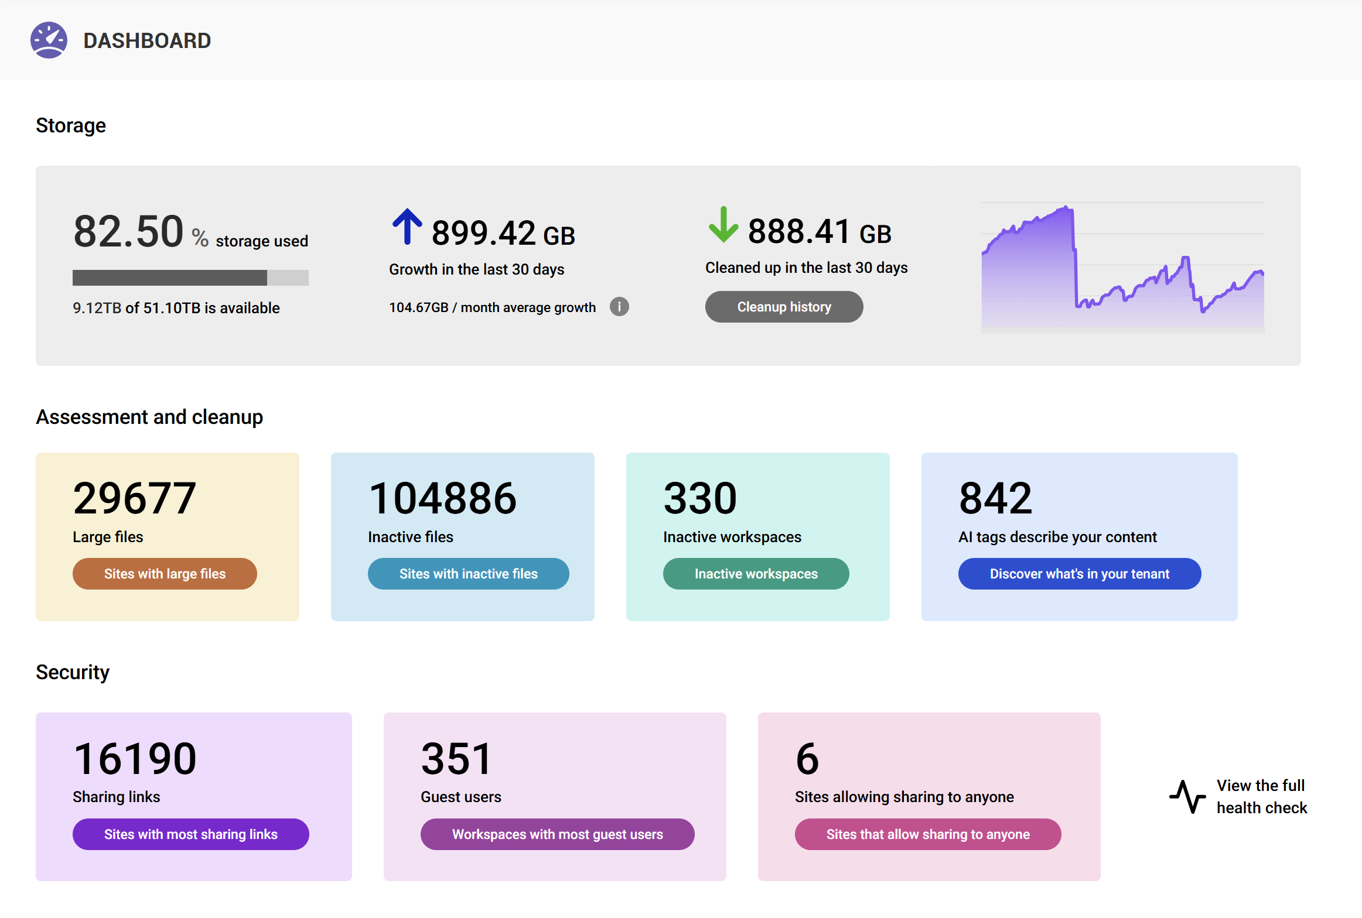Open Sites with large files
The height and width of the screenshot is (918, 1362).
pos(165,574)
